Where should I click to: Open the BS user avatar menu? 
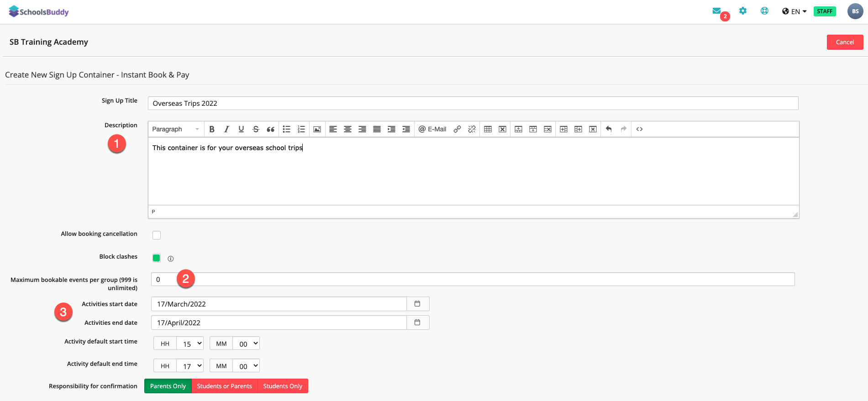click(855, 11)
